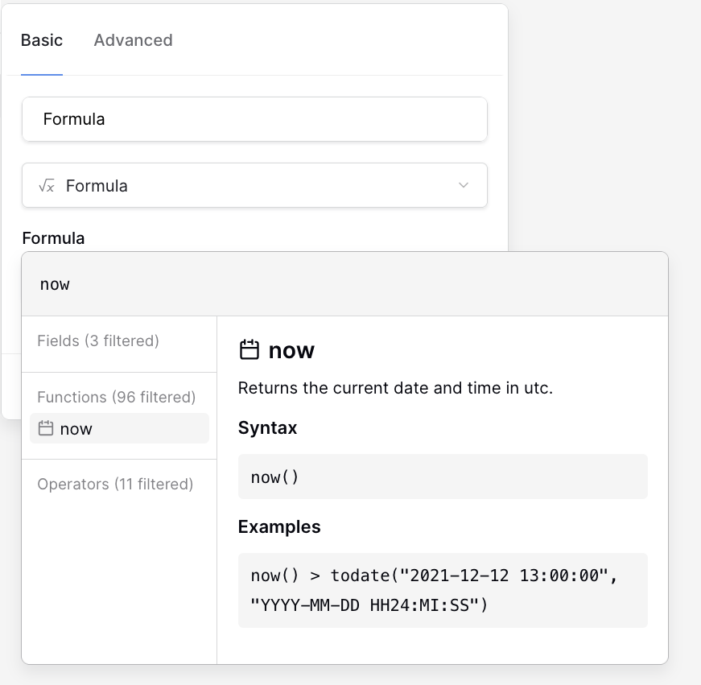Click the todate example code block

[443, 590]
